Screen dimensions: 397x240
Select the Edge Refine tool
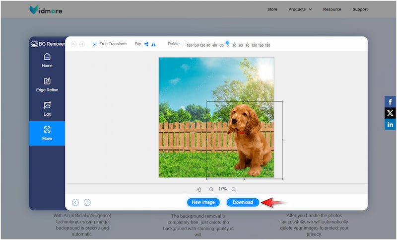click(47, 84)
